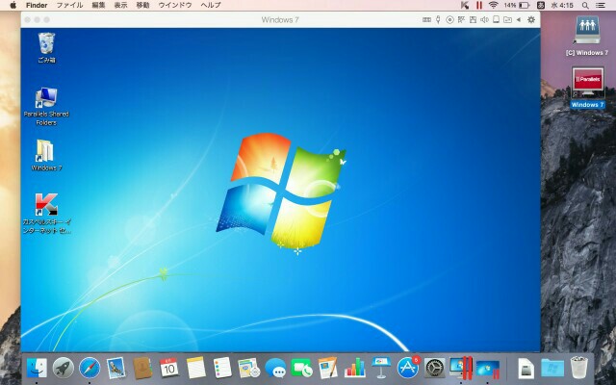Click the tablet device icon in Parallels toolbar
Image resolution: width=616 pixels, height=385 pixels.
click(497, 19)
